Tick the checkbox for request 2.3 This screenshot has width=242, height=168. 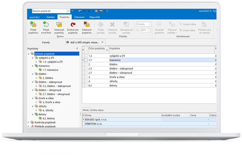point(86,68)
